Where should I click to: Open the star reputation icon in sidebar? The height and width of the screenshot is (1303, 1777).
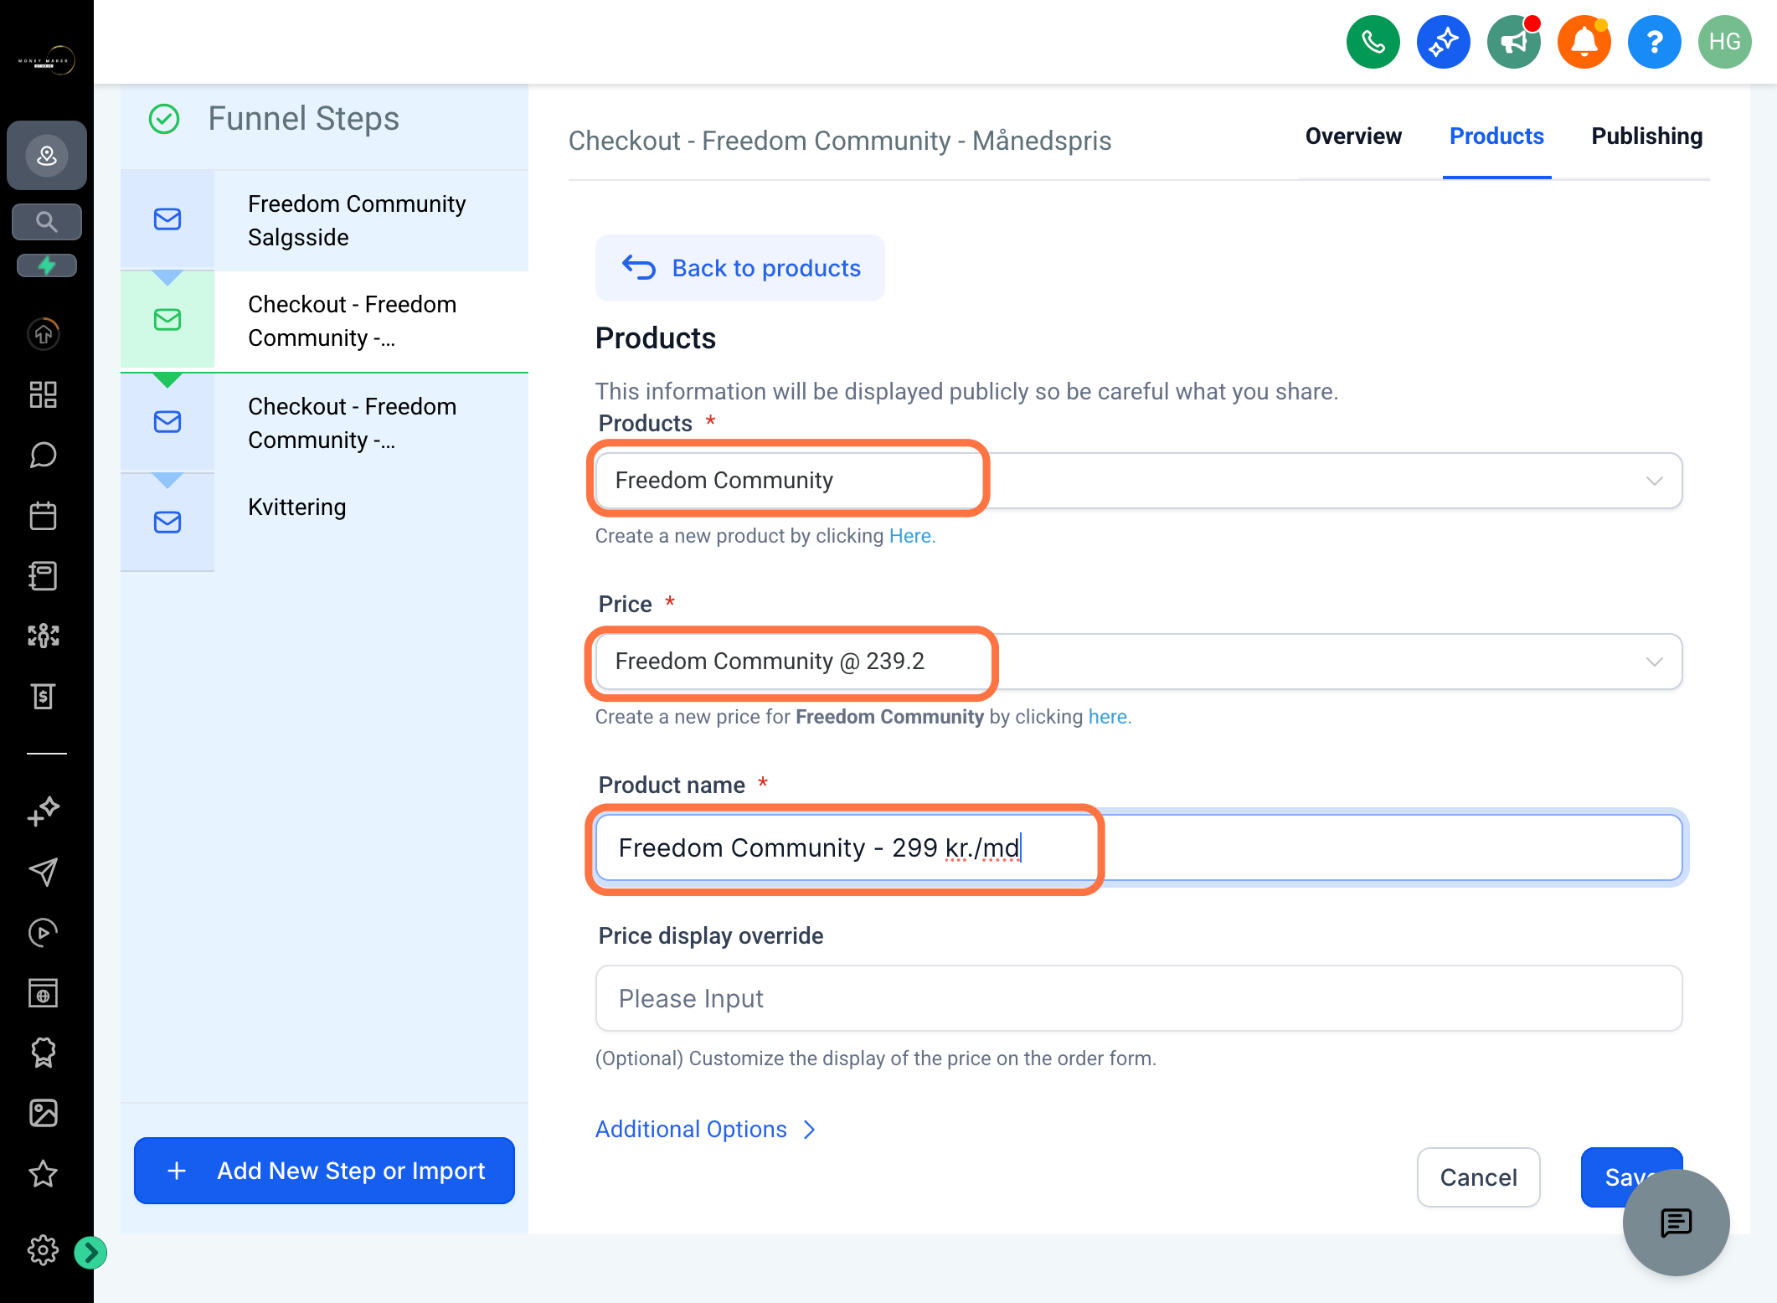(x=44, y=1173)
